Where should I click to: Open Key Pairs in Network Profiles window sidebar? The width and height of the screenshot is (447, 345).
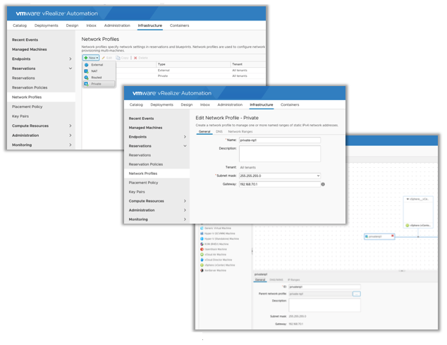[20, 116]
